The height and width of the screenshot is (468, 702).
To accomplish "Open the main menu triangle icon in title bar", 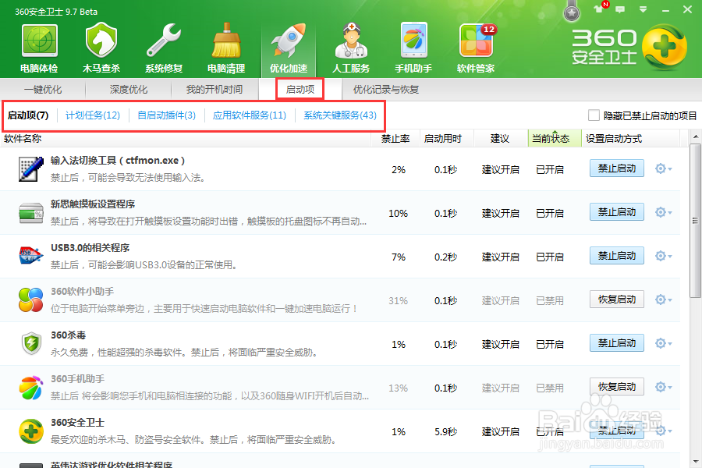I will point(643,9).
